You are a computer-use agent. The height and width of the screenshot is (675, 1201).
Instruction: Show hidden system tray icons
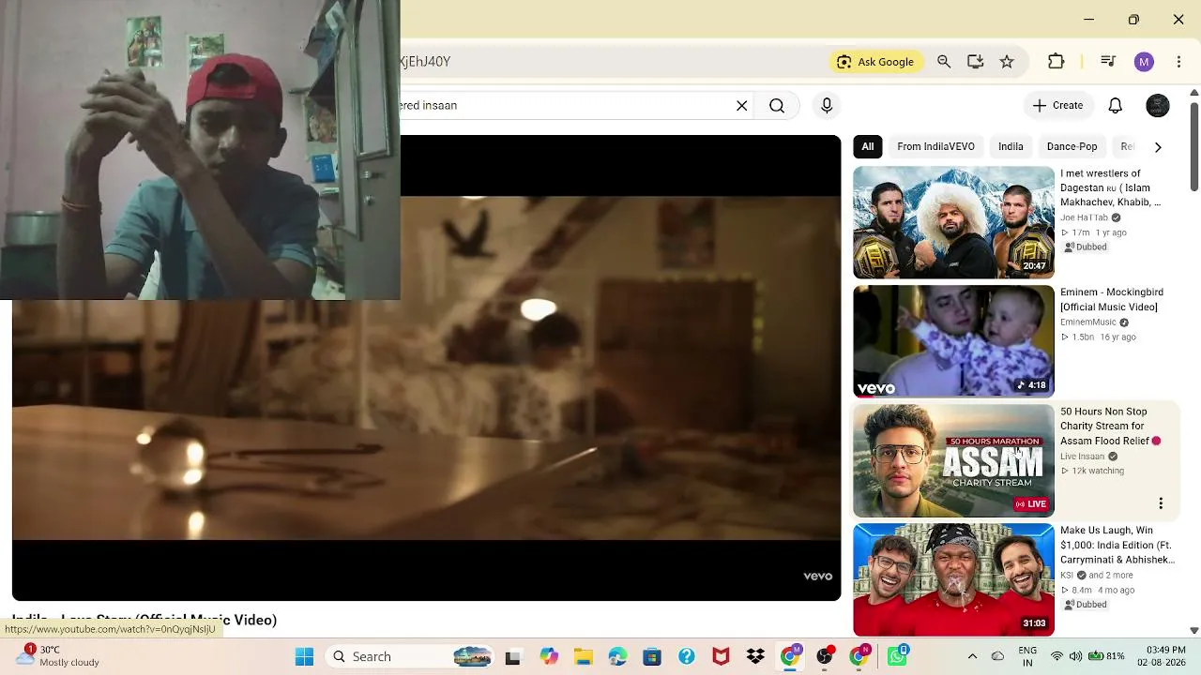click(972, 656)
